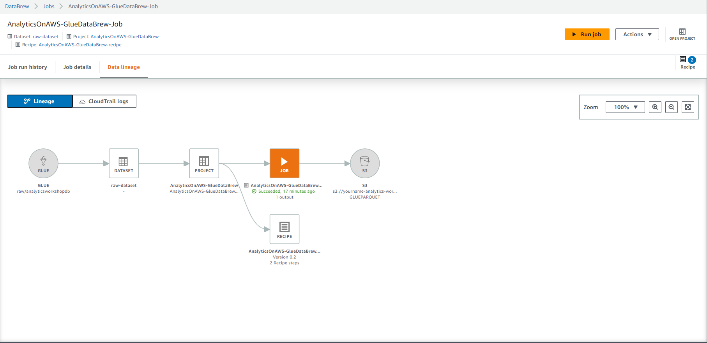Click the 'raw/analyticsworkshopdb' label

click(43, 191)
